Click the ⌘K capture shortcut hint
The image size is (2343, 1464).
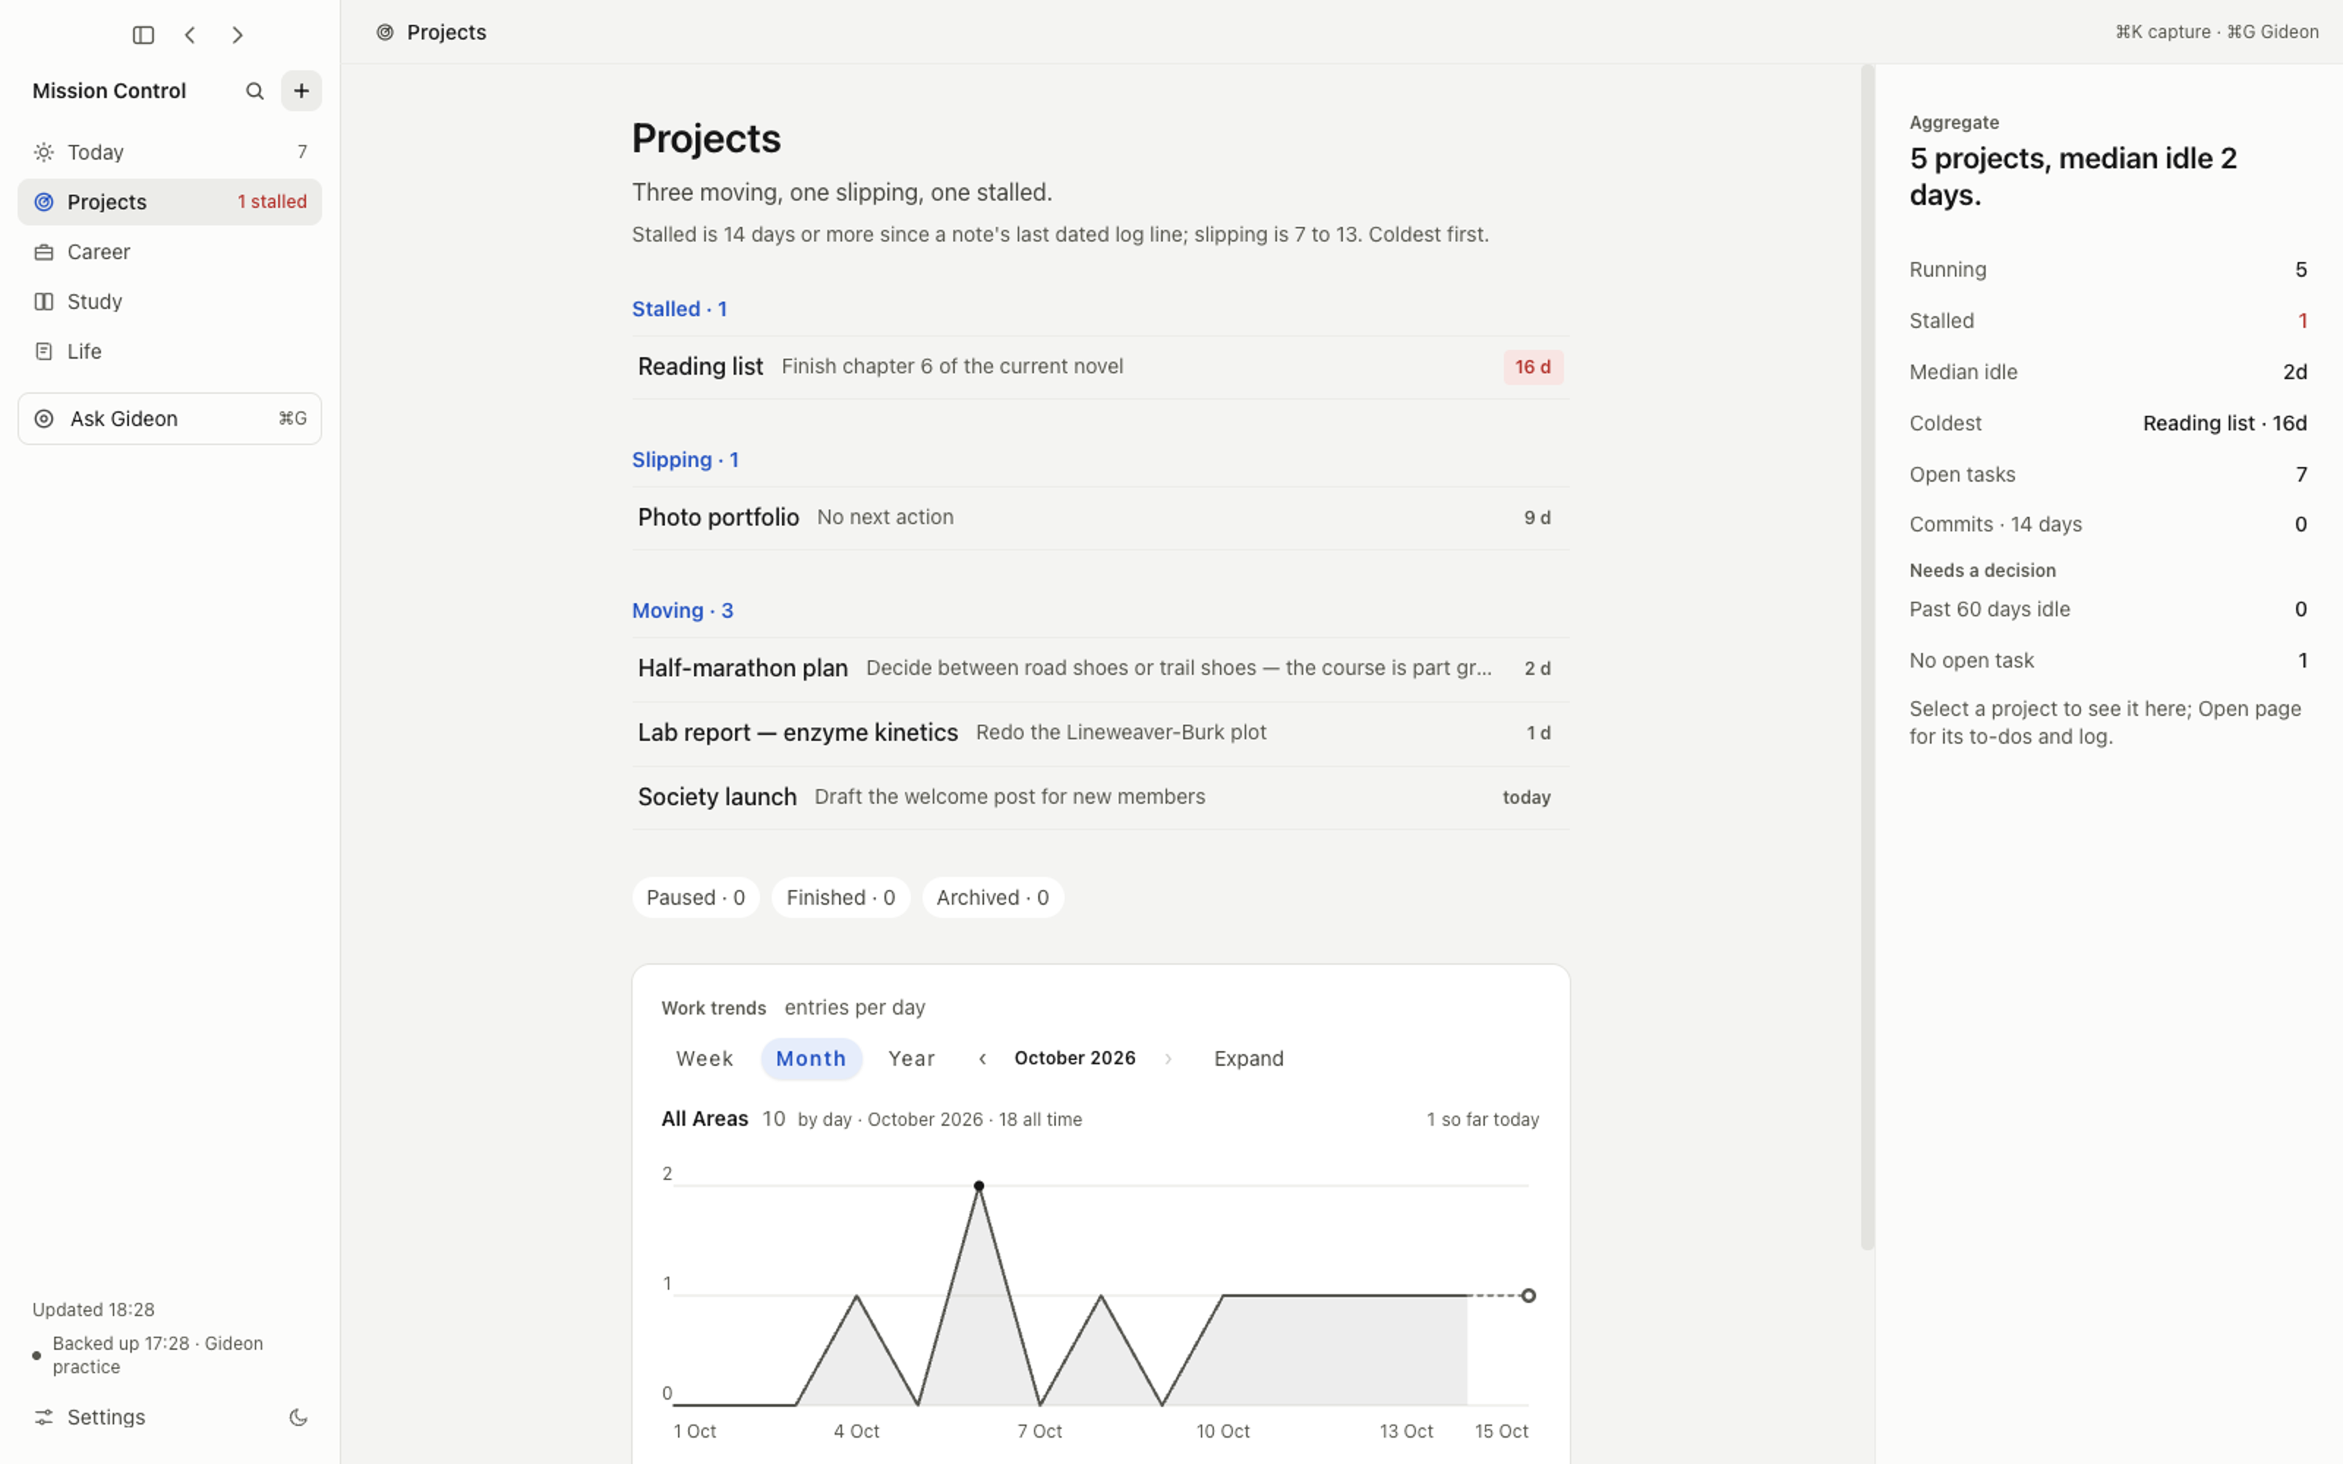[x=2162, y=32]
